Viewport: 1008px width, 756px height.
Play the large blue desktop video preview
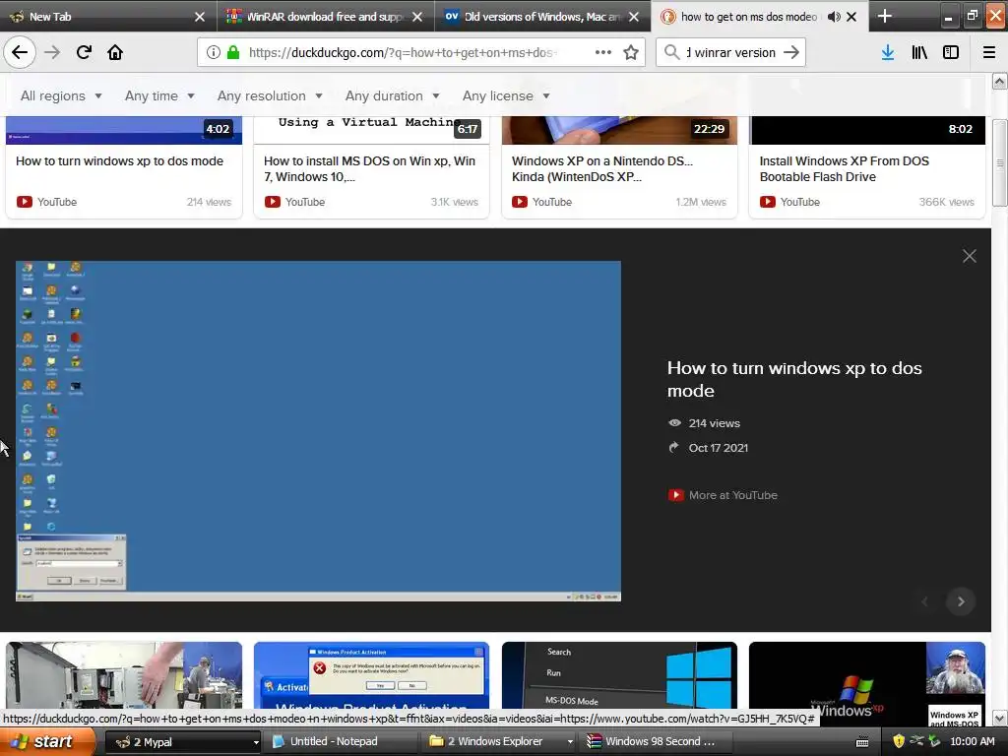tap(318, 431)
